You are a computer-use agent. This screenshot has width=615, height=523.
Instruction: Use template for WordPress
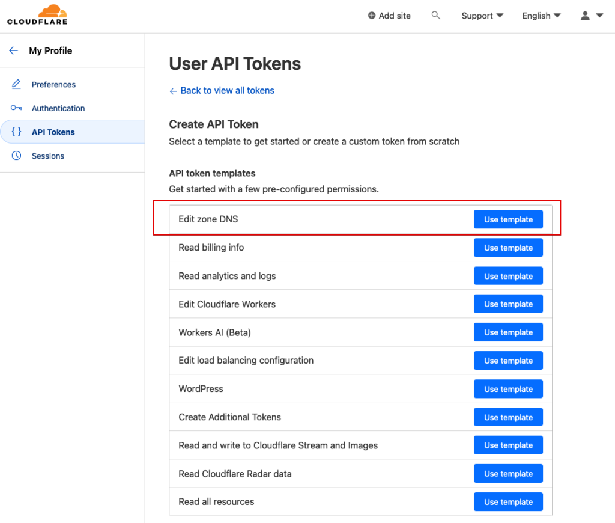[508, 389]
